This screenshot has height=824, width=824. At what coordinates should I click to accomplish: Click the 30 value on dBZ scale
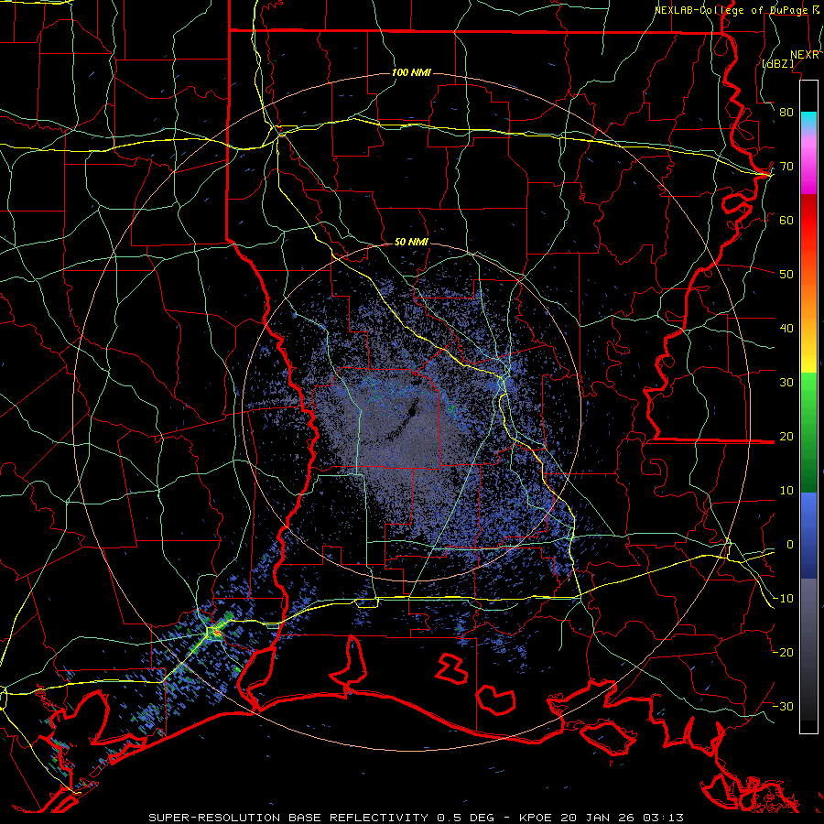pos(786,383)
